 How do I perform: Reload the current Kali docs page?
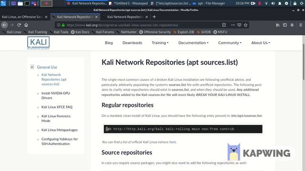(19, 25)
